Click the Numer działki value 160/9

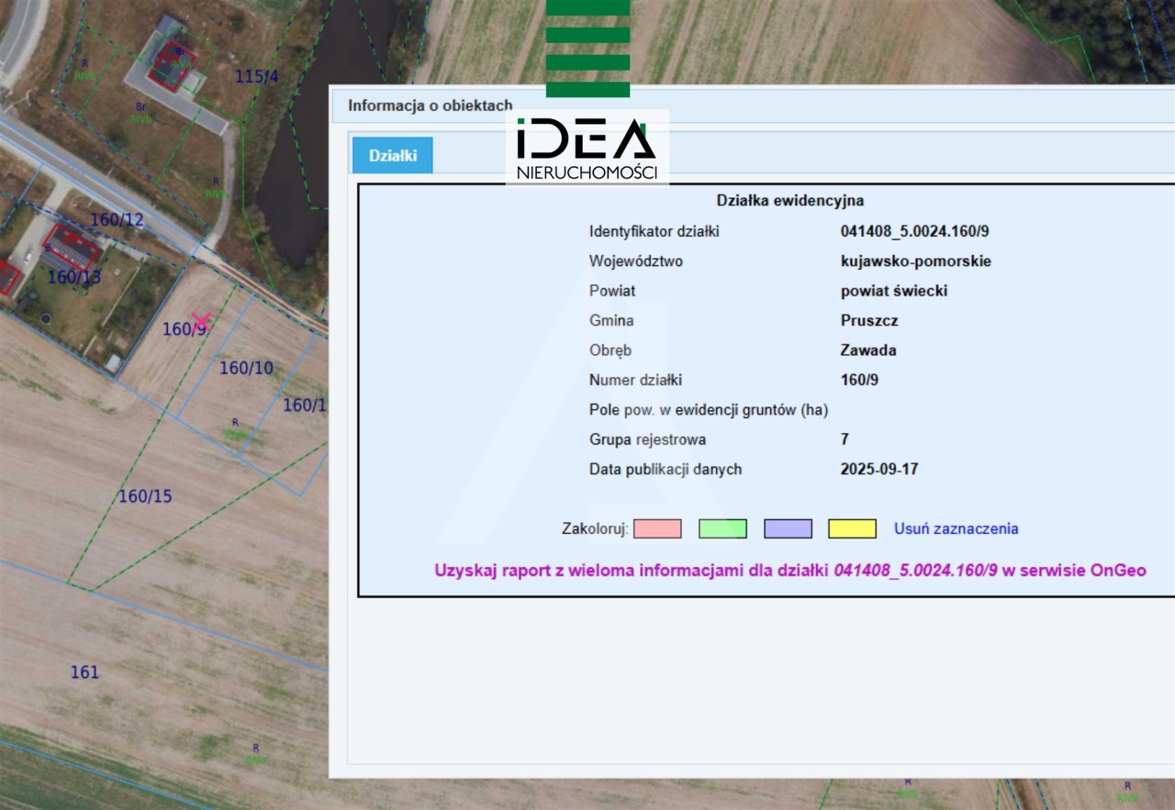click(859, 380)
